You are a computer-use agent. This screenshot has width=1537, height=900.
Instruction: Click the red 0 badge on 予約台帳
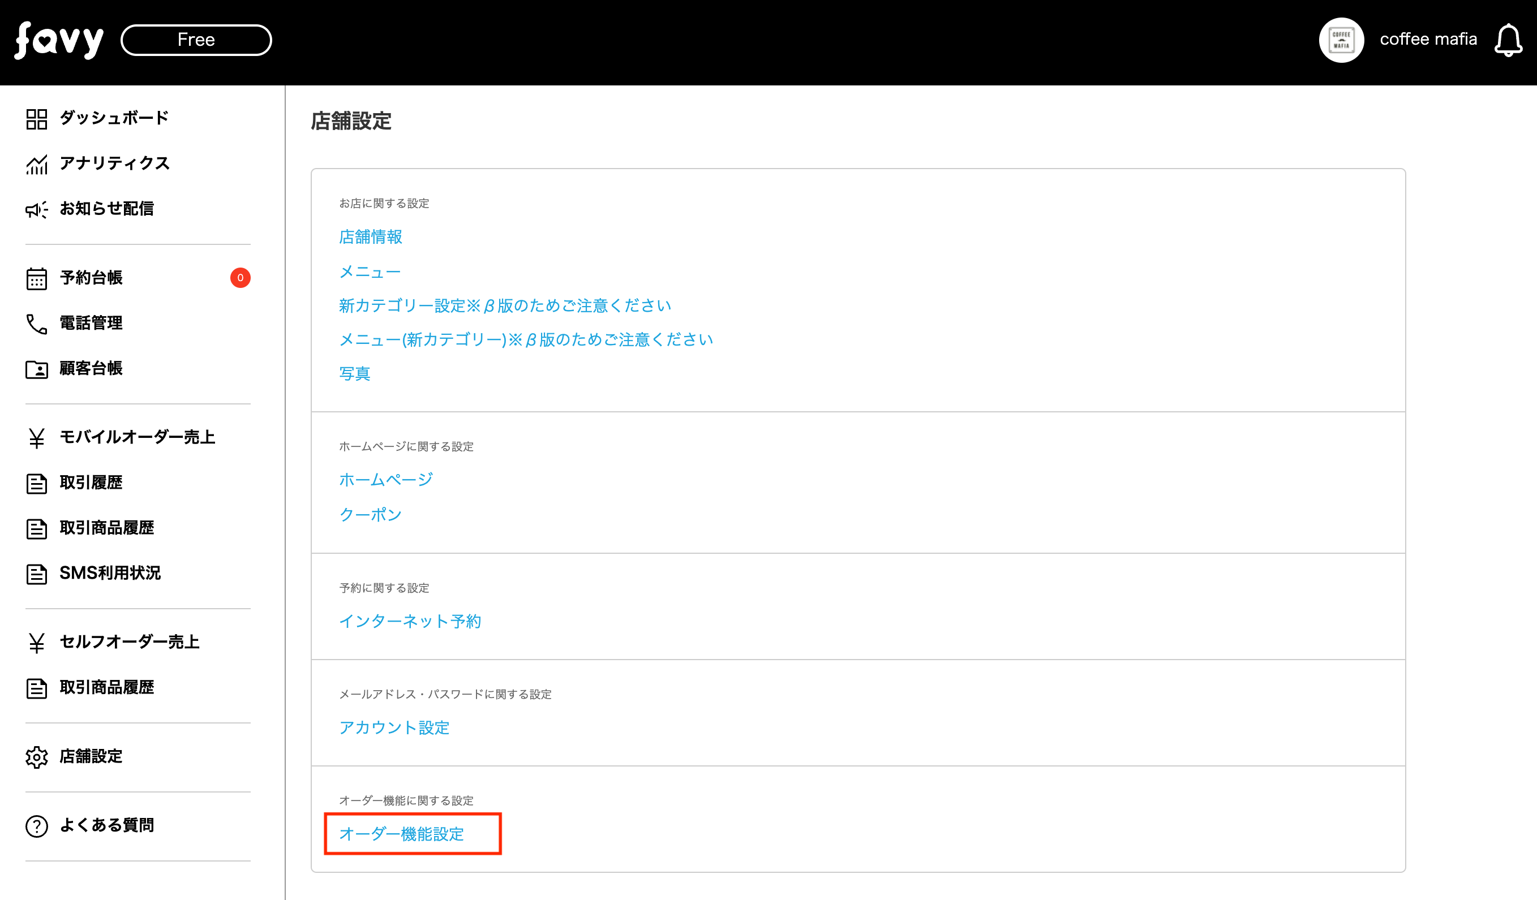pos(241,278)
